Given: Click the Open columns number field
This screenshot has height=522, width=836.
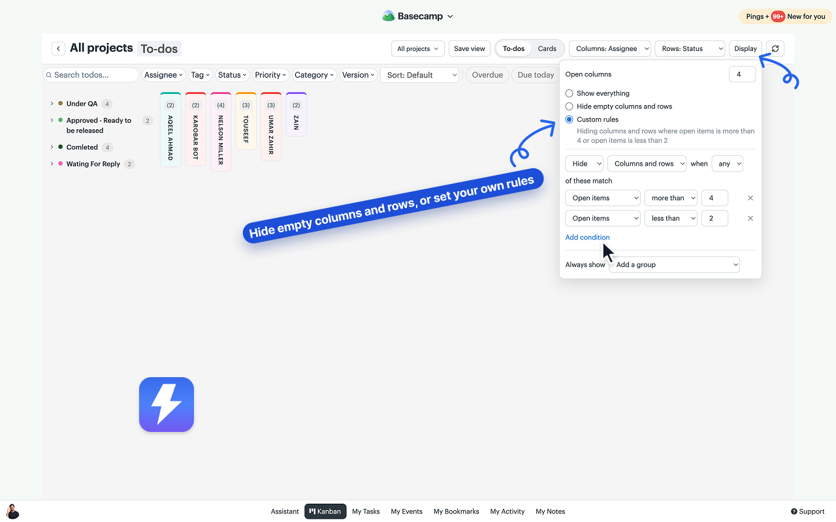Looking at the screenshot, I should coord(742,74).
